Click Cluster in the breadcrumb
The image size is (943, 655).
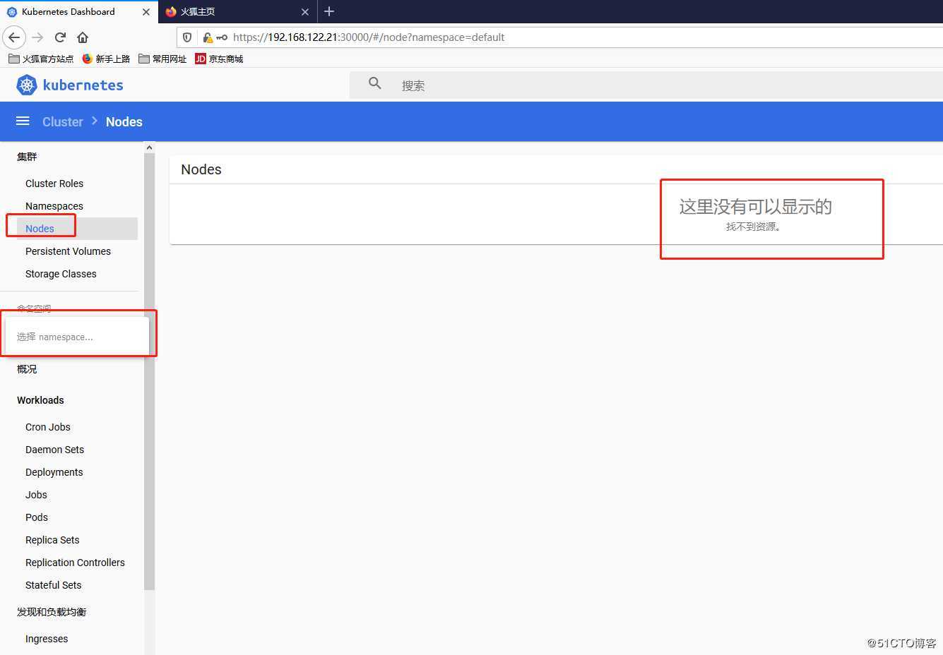63,122
